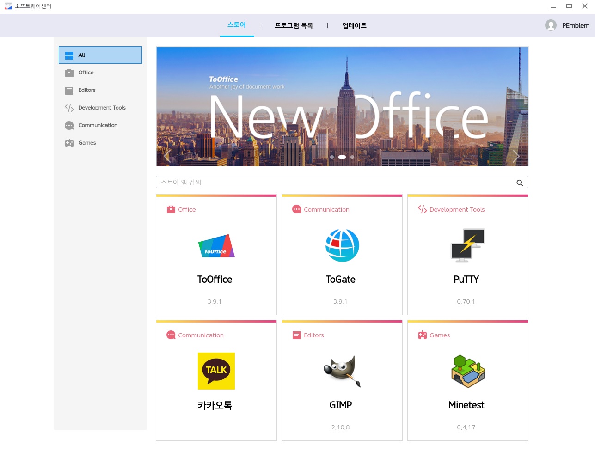
Task: Click the search magnifier icon
Action: tap(520, 183)
